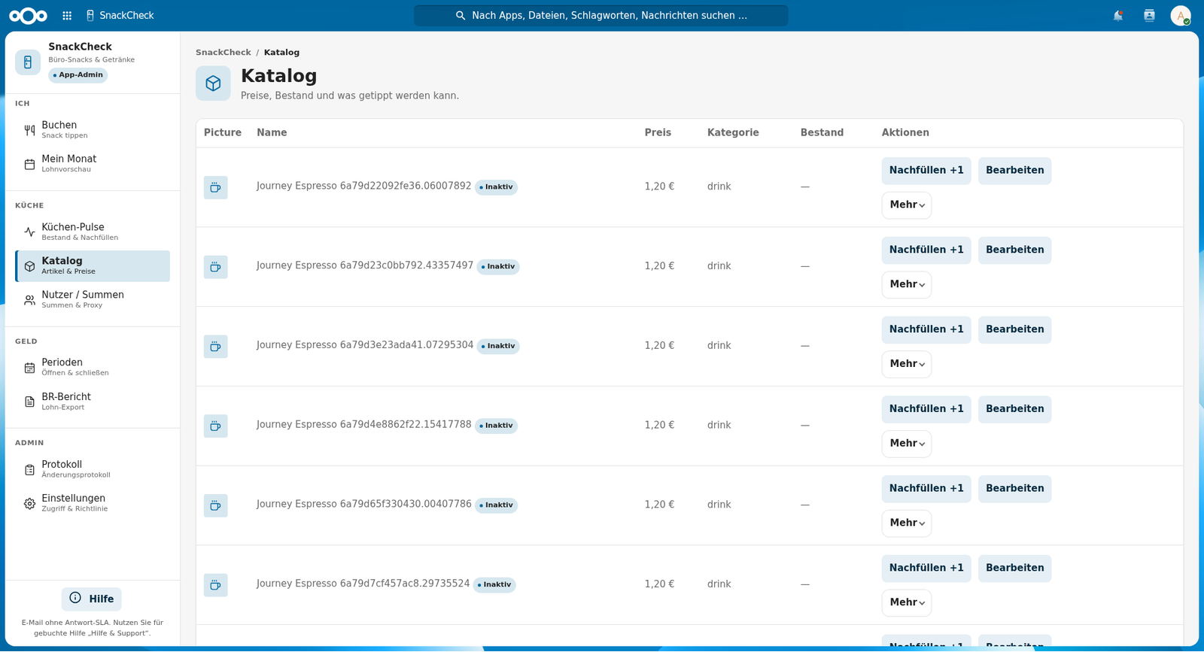Click Bearbeiten for Espresso 6a79d22092fe36
The width and height of the screenshot is (1204, 652).
click(1015, 171)
